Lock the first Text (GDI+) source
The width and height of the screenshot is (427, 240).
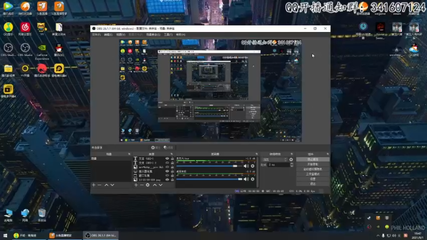(172, 158)
